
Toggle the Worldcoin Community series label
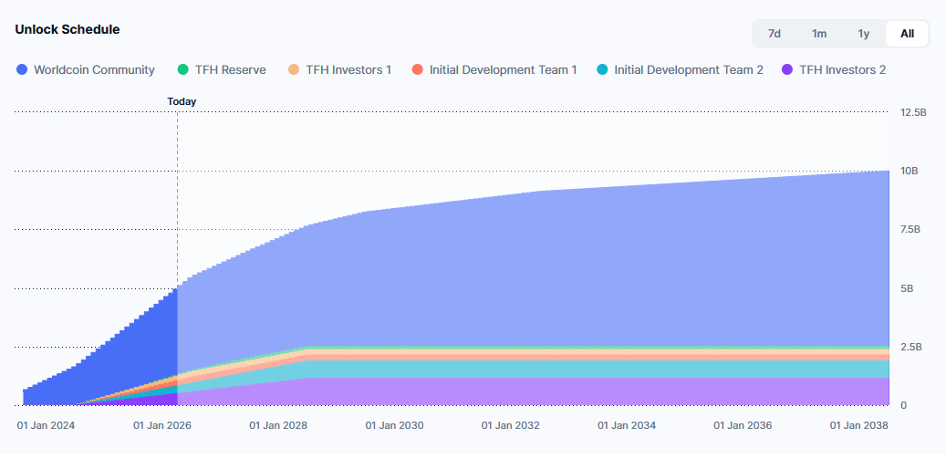tap(94, 69)
